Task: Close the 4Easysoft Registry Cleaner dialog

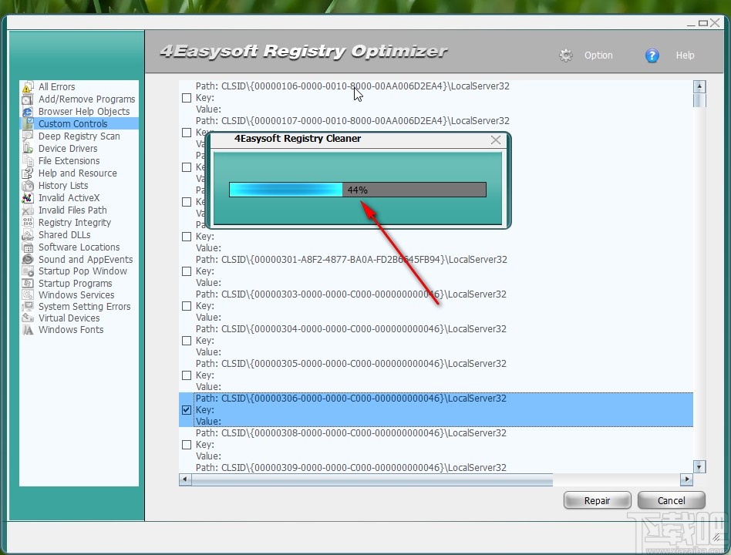Action: [x=496, y=140]
